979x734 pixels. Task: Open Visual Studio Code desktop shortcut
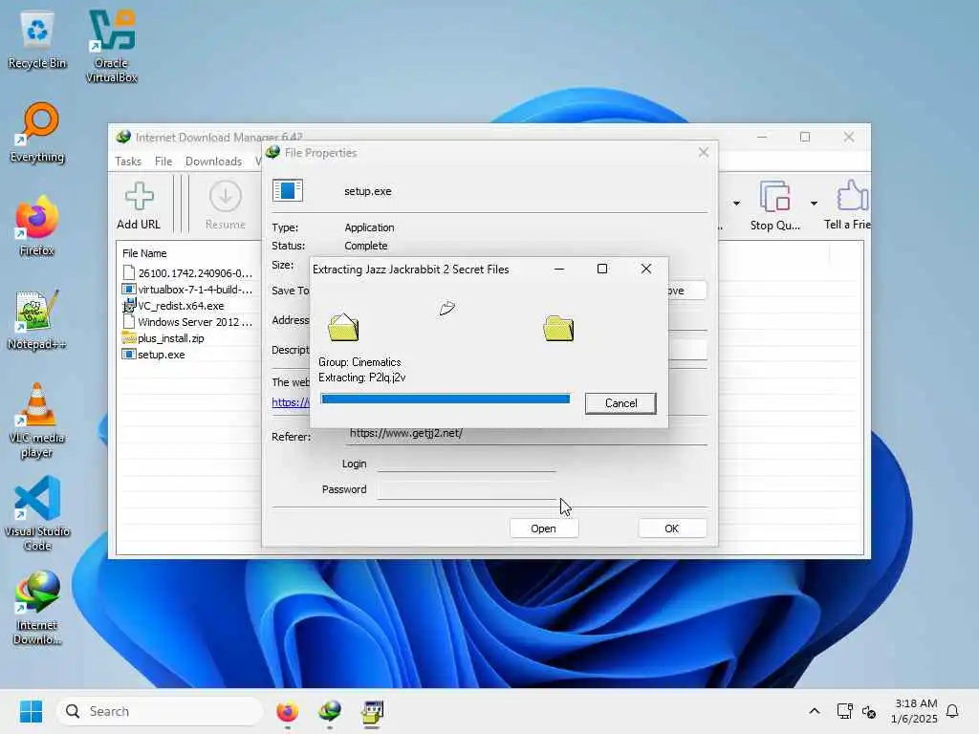point(37,513)
